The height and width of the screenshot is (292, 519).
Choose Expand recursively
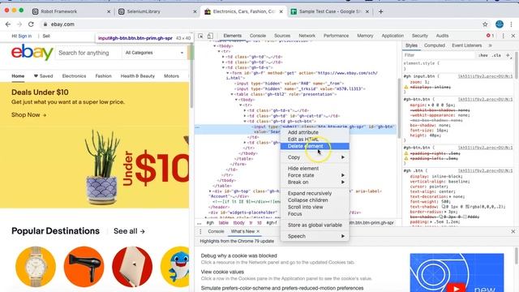pyautogui.click(x=315, y=193)
